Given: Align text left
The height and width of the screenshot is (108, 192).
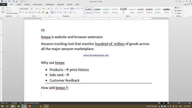Looking at the screenshot, I should click(52, 12).
